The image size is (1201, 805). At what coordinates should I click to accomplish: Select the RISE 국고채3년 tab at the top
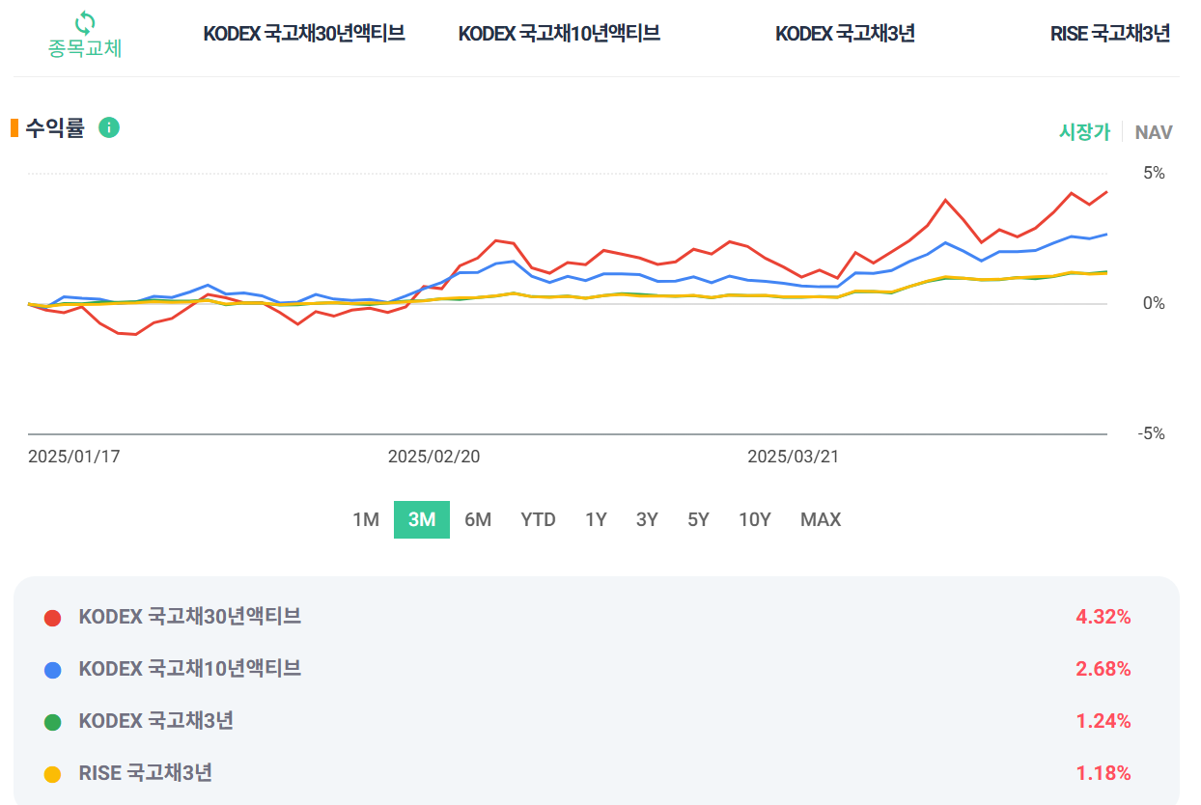coord(1110,32)
